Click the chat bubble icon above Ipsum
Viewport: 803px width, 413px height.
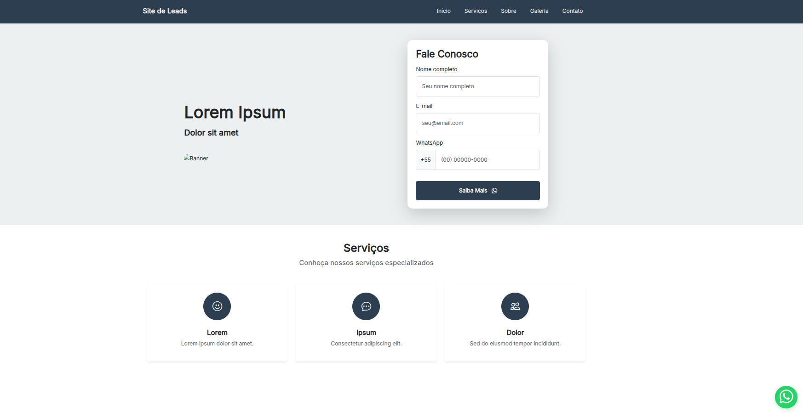[366, 306]
